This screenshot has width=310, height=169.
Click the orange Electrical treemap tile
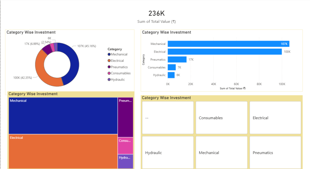[x=63, y=151]
